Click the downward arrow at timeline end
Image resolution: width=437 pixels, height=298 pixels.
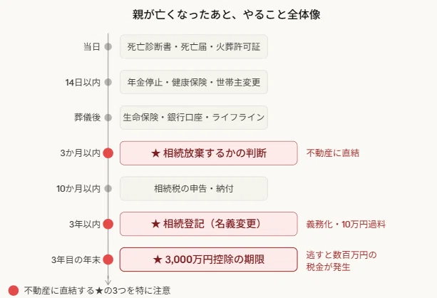point(108,281)
